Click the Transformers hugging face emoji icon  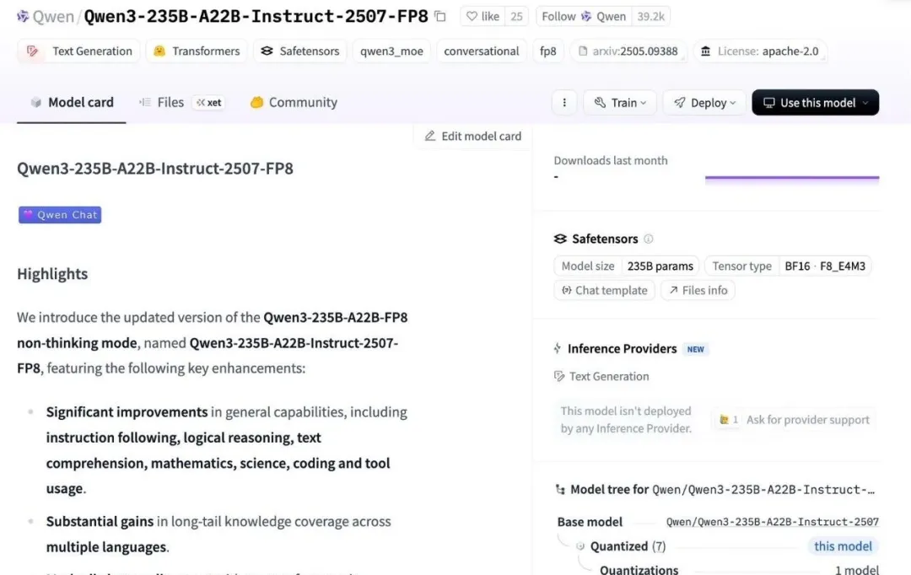point(159,51)
